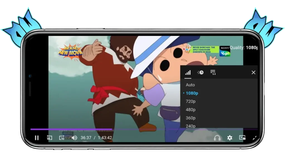This screenshot has width=285, height=158.
Task: Switch to the audio track tab
Action: tap(213, 72)
